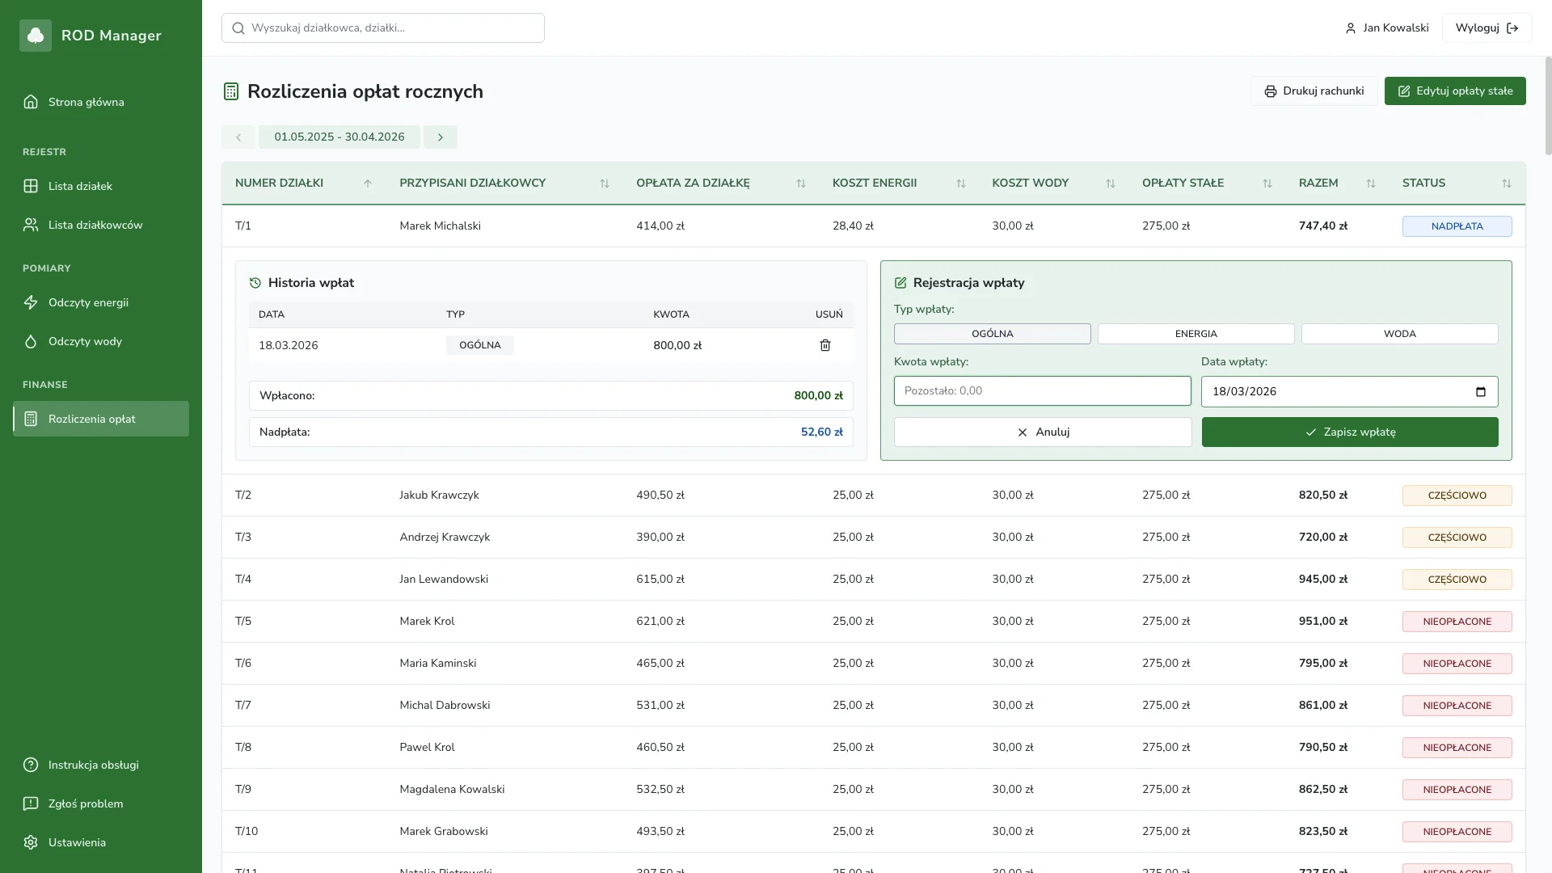Viewport: 1552px width, 873px height.
Task: Select WODA payment type
Action: [x=1399, y=334]
